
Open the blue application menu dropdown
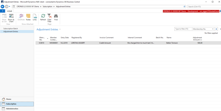coord(2,11)
